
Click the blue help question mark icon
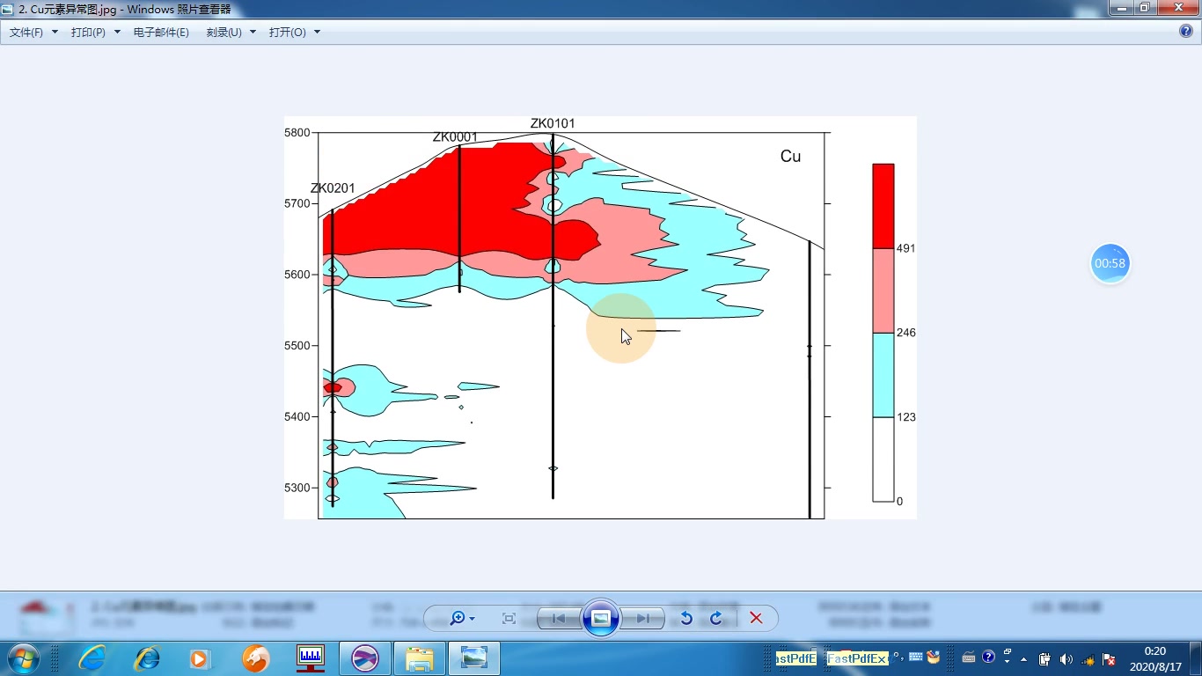1185,31
